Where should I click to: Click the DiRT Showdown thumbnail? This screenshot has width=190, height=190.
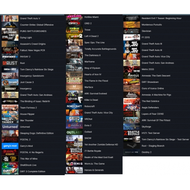(131, 82)
